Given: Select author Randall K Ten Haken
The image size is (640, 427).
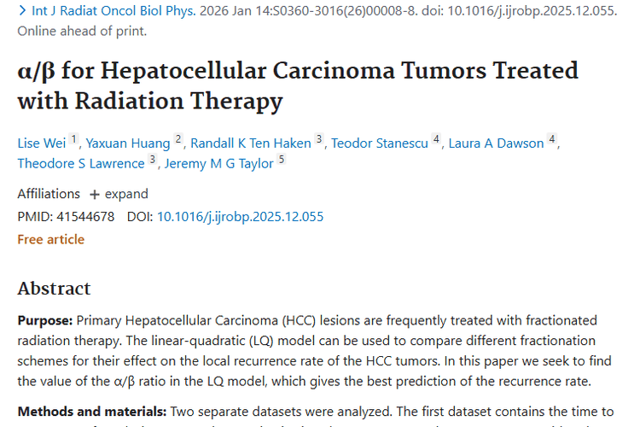Looking at the screenshot, I should 251,143.
